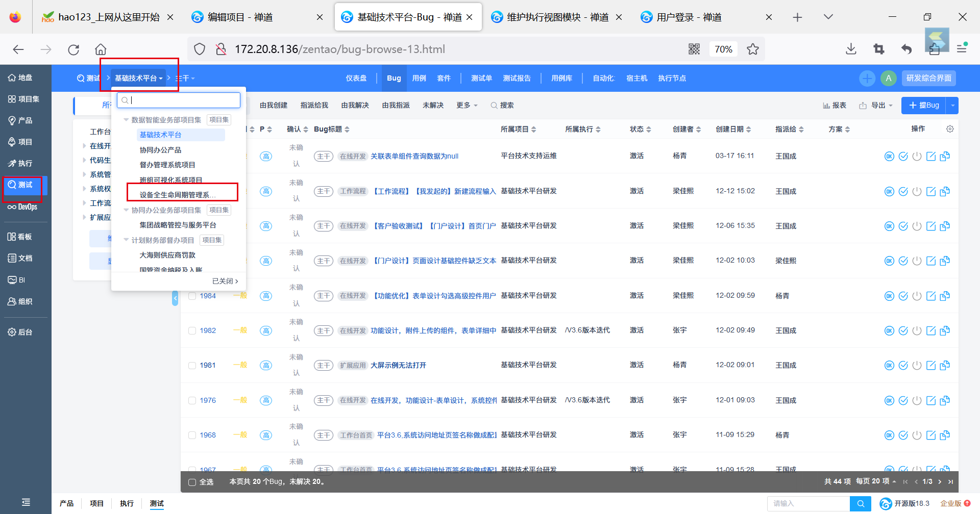The image size is (980, 514).
Task: Open the 导出 export dropdown
Action: pos(876,105)
